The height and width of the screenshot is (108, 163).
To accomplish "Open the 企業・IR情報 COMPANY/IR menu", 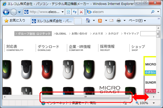I will (80, 48).
